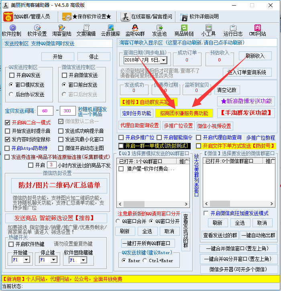Click the 一键打开所有QQ群窗口 button
This screenshot has width=281, height=291.
click(148, 243)
